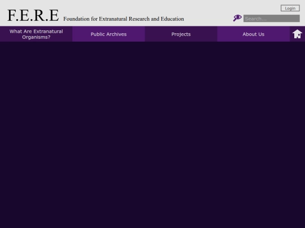The height and width of the screenshot is (228, 305).
Task: Open the Public Archives menu item
Action: (108, 34)
